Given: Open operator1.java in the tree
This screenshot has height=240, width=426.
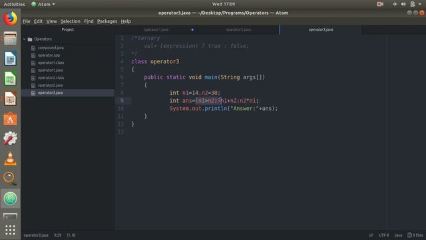Looking at the screenshot, I should pos(51,70).
